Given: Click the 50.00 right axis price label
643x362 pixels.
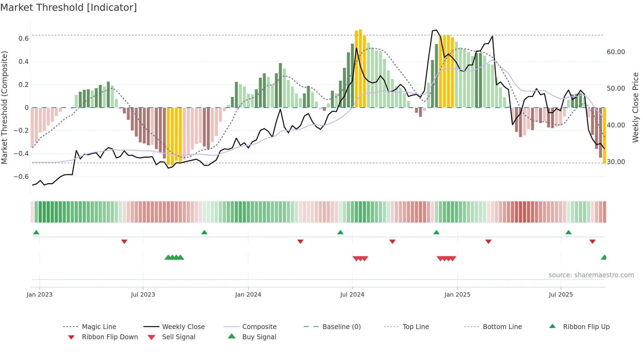Looking at the screenshot, I should tap(616, 88).
